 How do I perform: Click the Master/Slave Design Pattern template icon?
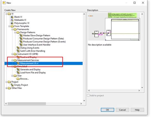(x=21, y=35)
